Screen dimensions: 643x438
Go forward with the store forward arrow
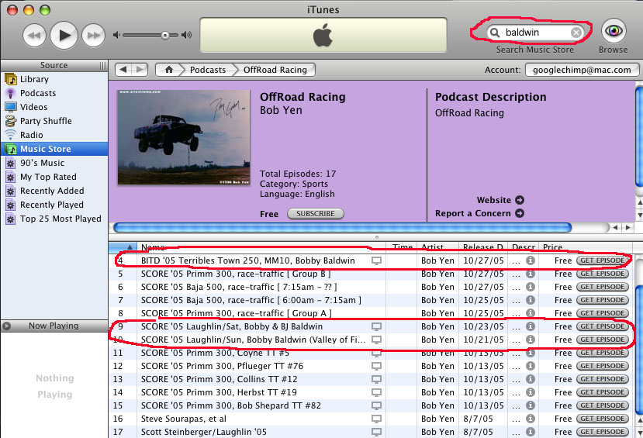click(x=140, y=70)
